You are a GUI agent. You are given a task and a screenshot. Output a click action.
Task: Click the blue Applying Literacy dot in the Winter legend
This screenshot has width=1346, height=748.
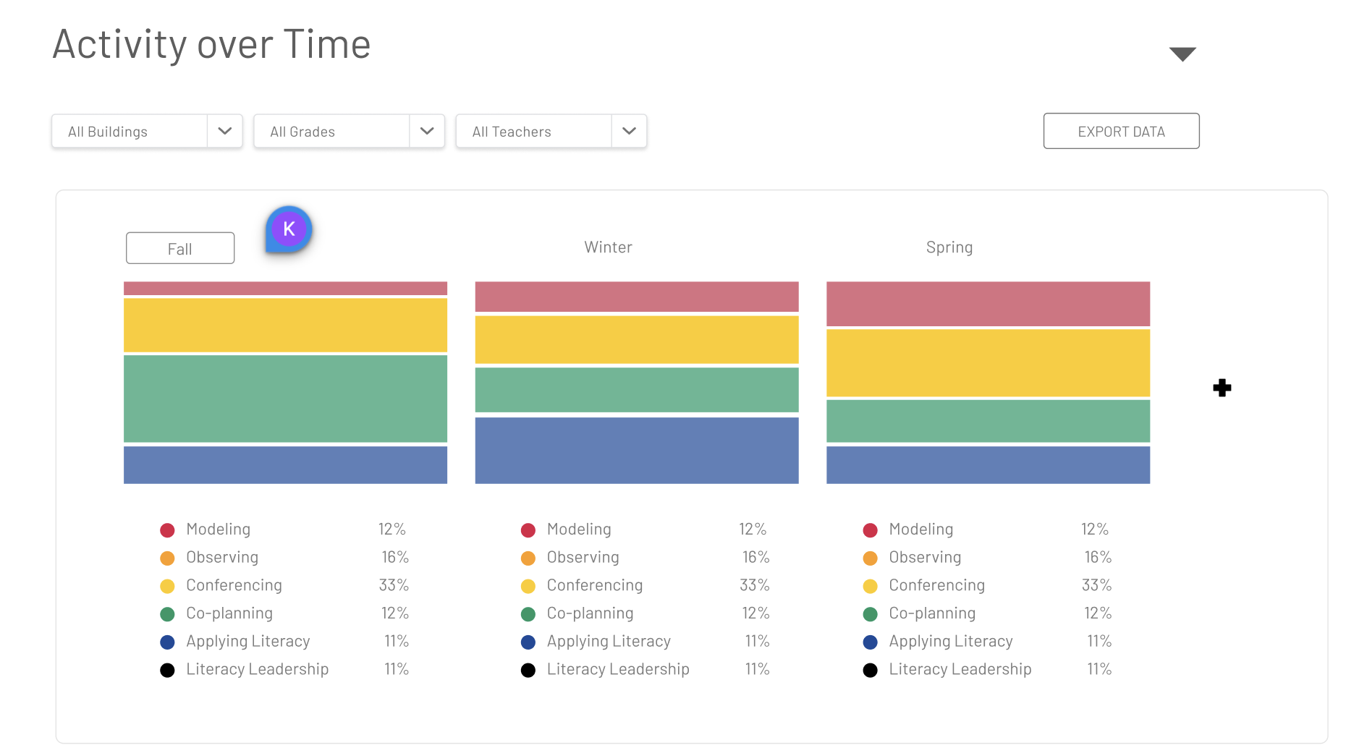[x=528, y=642]
